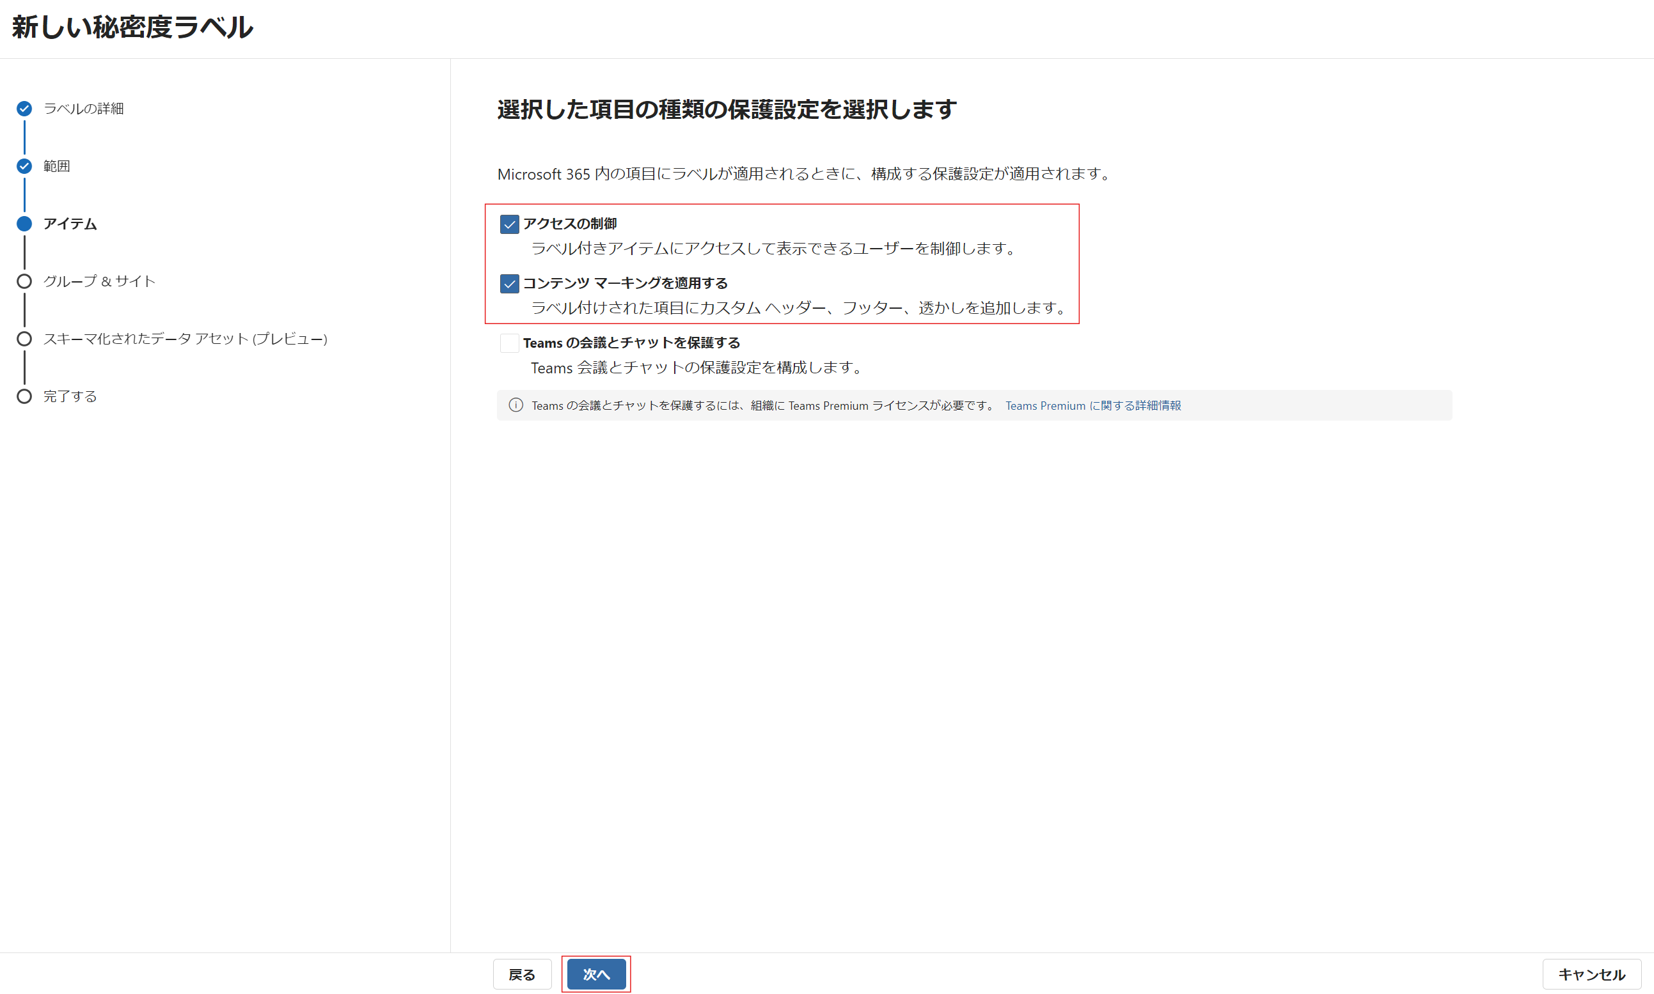Viewport: 1654px width, 994px height.
Task: Click the 完了する step circle icon
Action: tap(24, 396)
